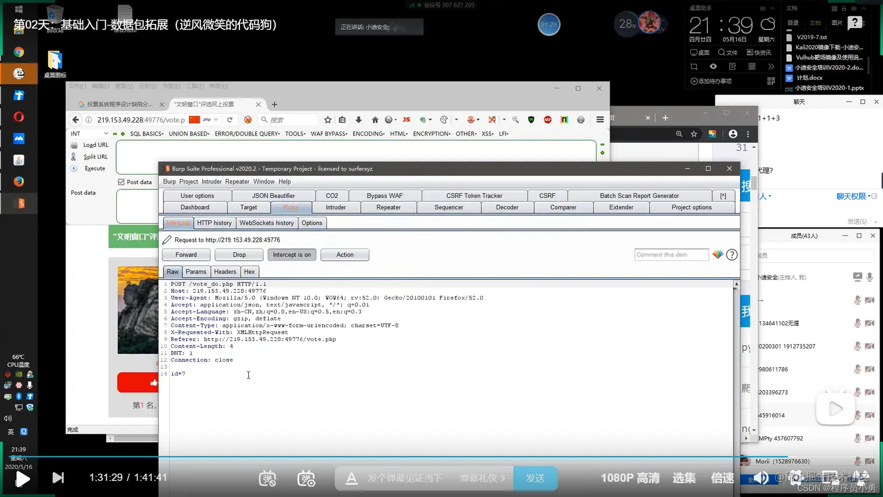Click the Comment this item field
883x497 pixels.
[x=671, y=255]
